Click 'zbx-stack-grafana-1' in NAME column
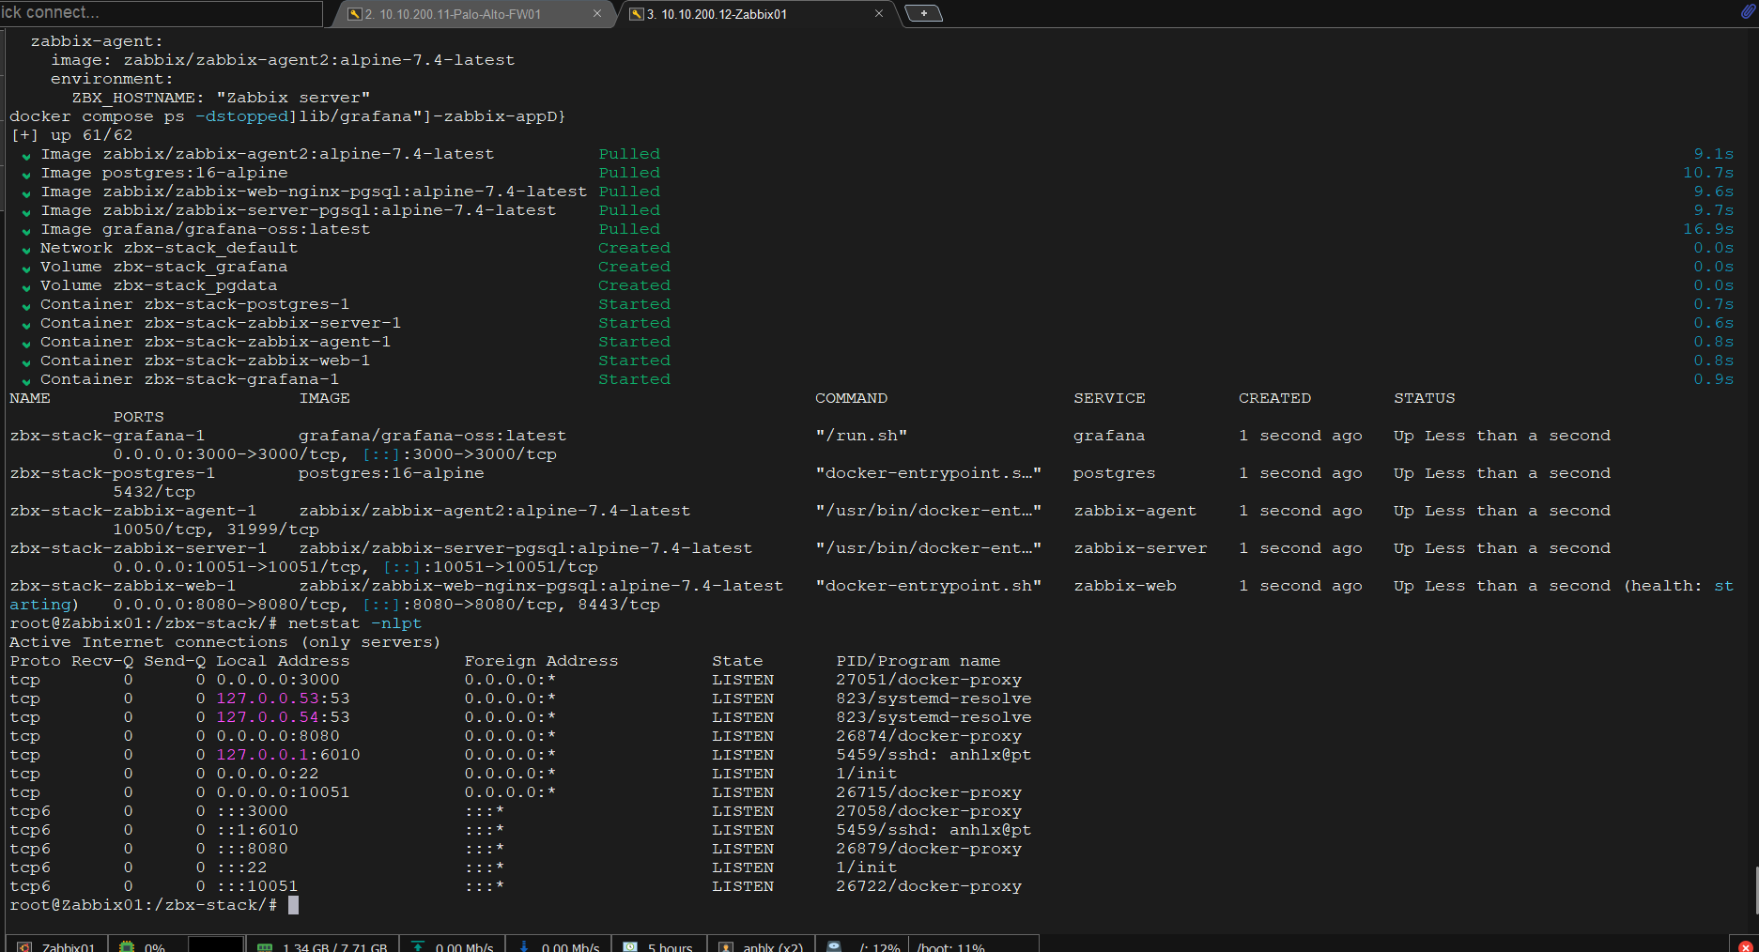 pos(107,436)
